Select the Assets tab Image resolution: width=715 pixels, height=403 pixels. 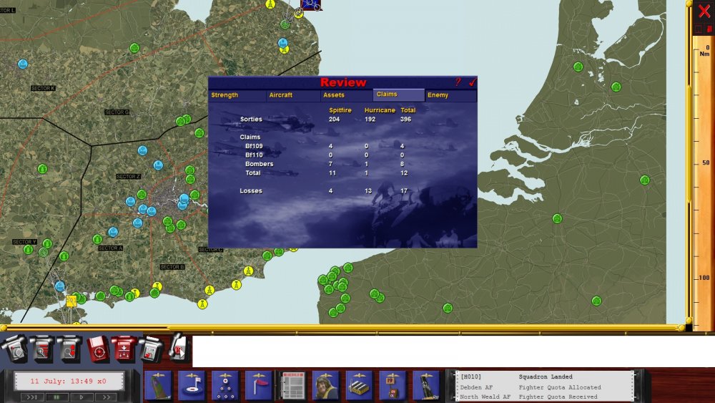pyautogui.click(x=346, y=95)
